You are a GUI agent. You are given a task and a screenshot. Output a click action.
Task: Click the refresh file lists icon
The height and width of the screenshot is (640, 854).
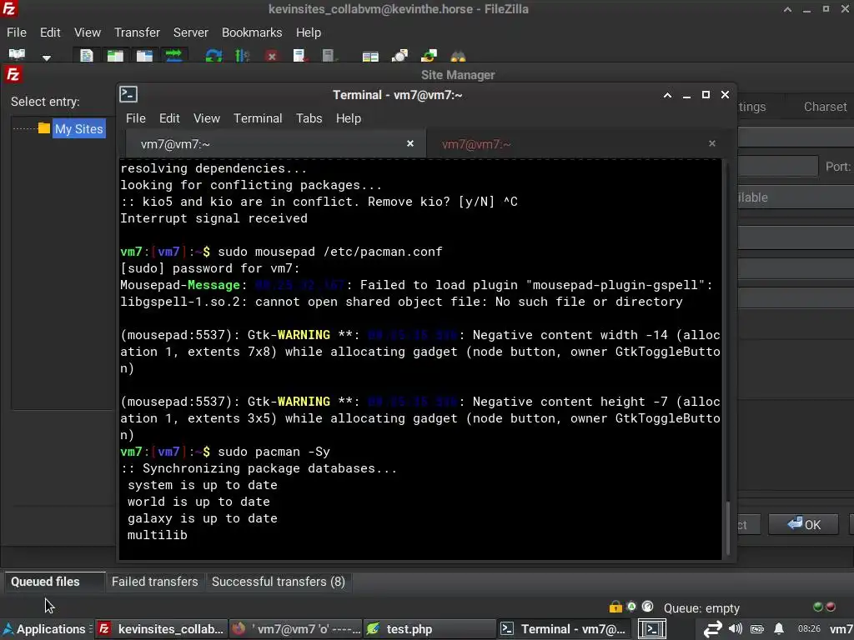[x=213, y=55]
